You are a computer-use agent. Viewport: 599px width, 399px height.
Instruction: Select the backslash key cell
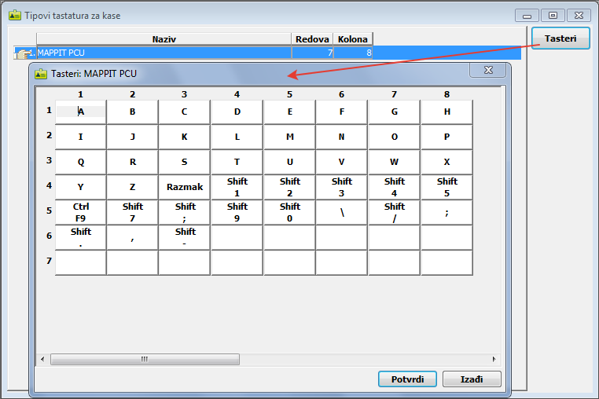(341, 212)
